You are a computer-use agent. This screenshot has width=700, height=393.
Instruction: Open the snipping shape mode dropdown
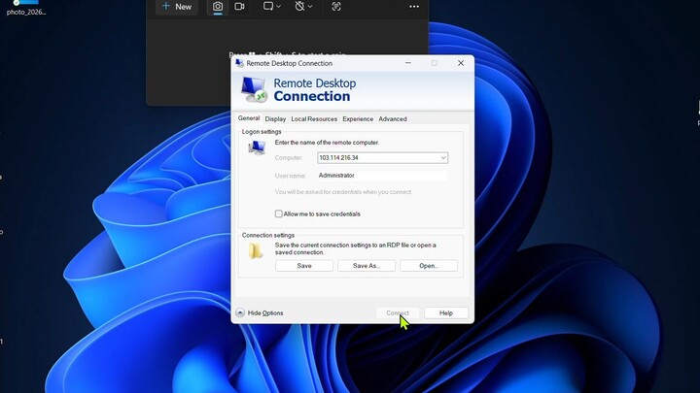pyautogui.click(x=271, y=6)
